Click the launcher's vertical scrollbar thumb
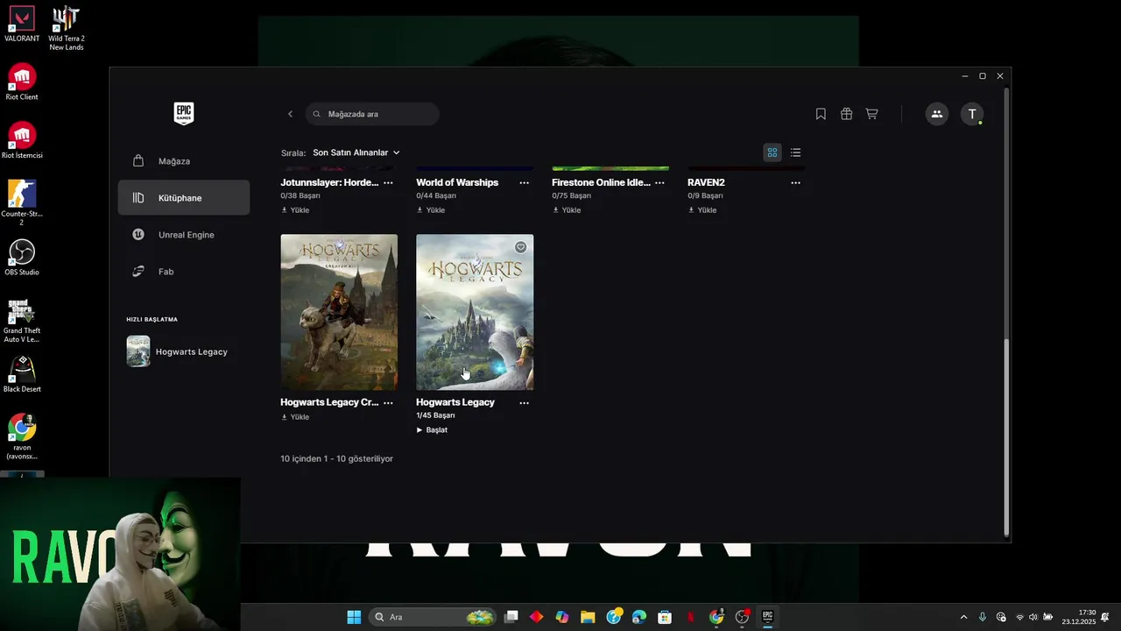 pyautogui.click(x=1006, y=438)
